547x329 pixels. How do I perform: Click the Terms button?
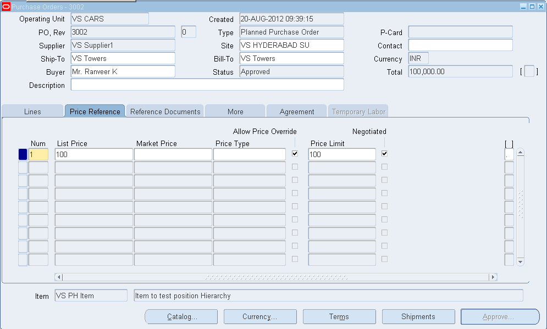(x=339, y=316)
